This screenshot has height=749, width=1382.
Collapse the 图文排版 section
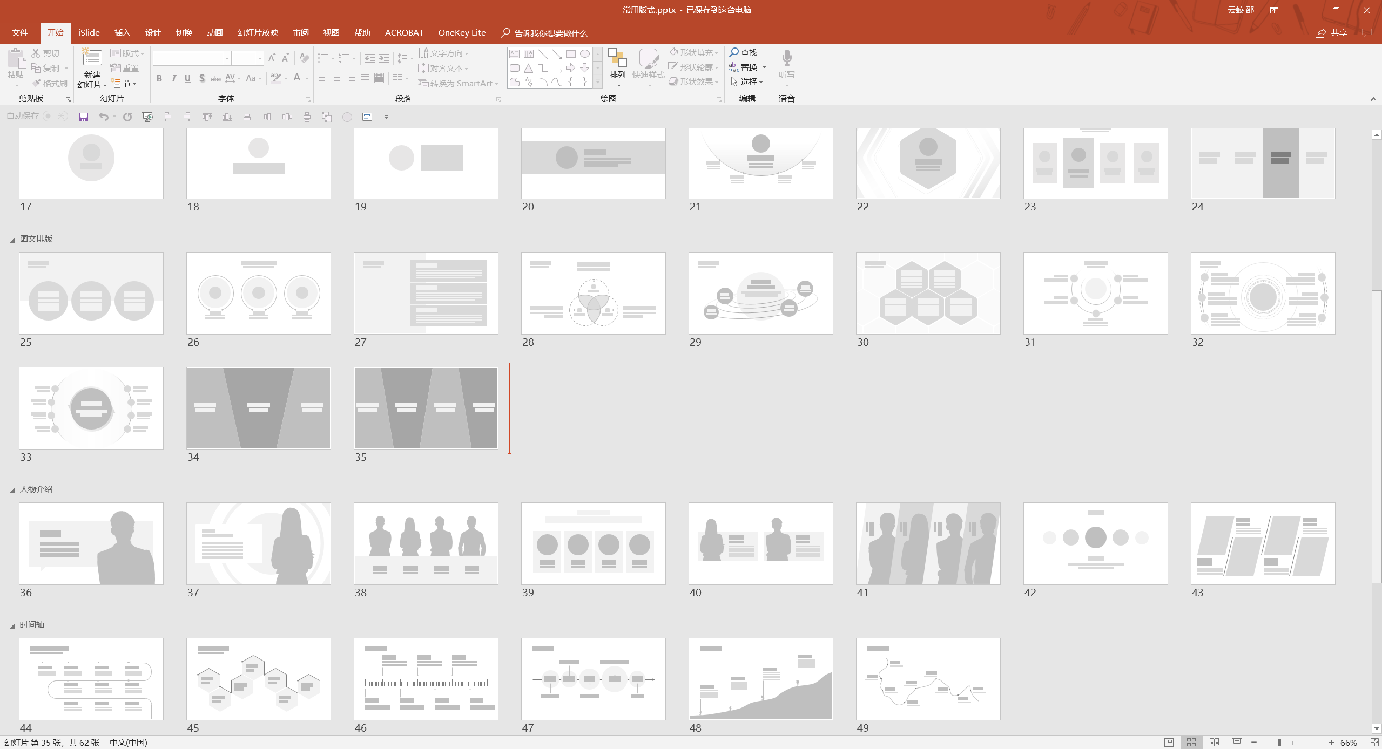[12, 240]
